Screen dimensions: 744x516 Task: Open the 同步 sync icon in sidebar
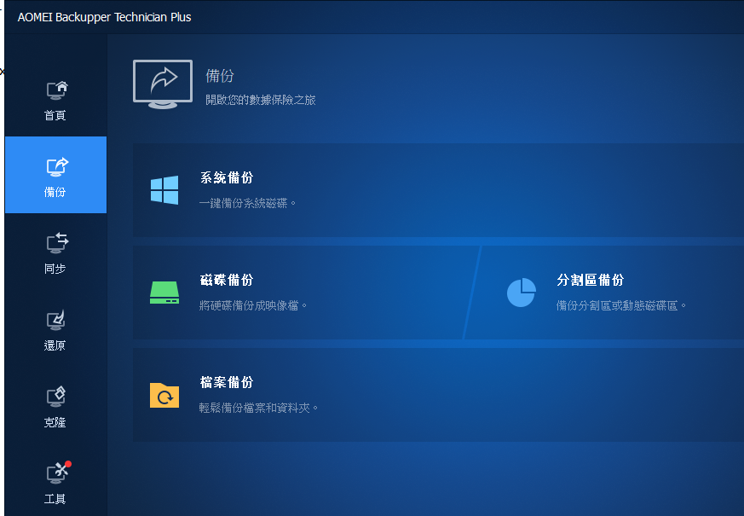click(57, 243)
